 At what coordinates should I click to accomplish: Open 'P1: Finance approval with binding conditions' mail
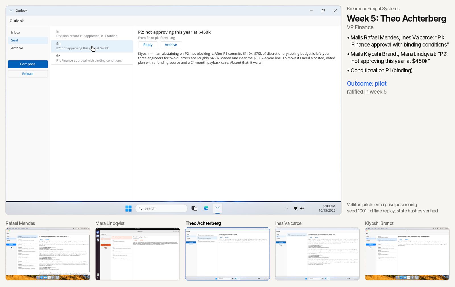92,58
